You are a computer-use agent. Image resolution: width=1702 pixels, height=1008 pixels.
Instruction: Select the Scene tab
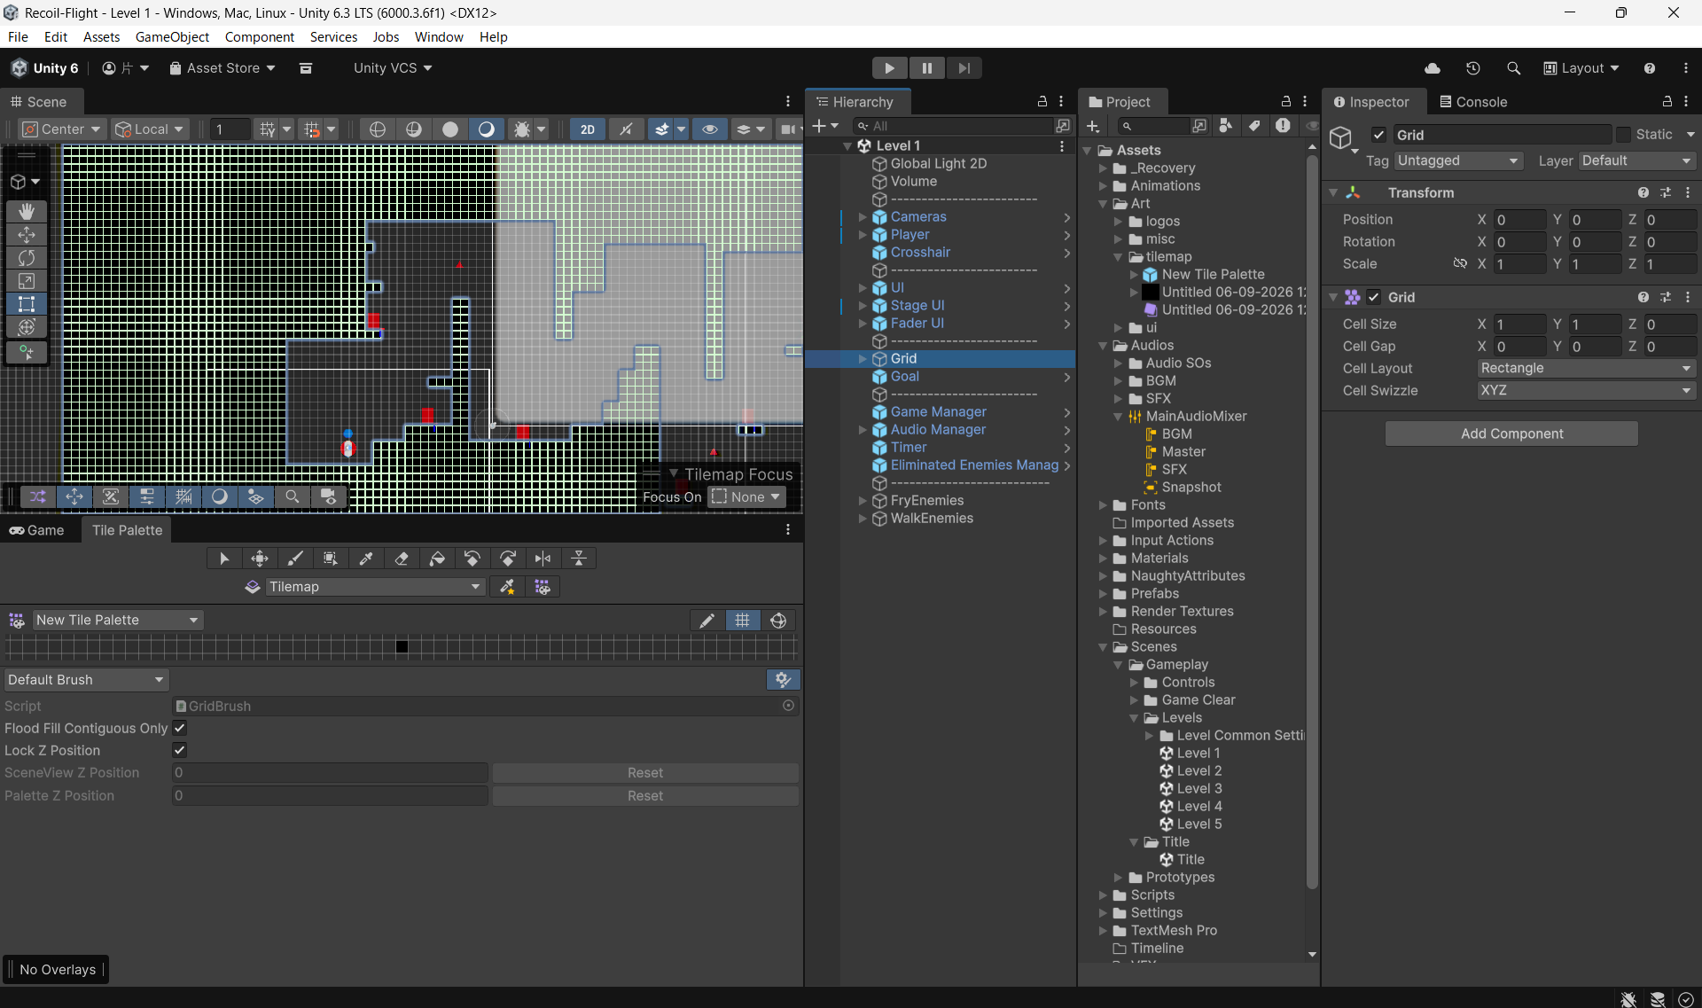click(x=40, y=102)
